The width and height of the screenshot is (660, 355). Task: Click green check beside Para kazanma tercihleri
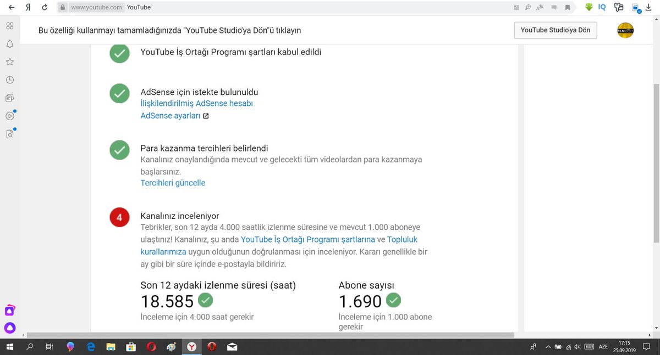tap(119, 150)
